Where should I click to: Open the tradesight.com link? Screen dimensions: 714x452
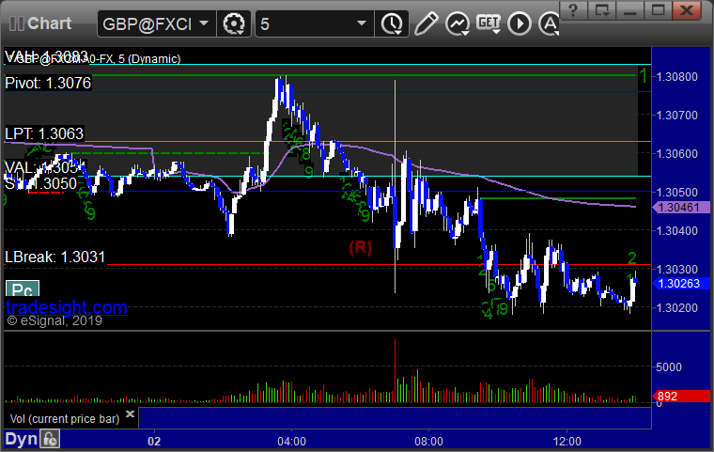point(67,307)
